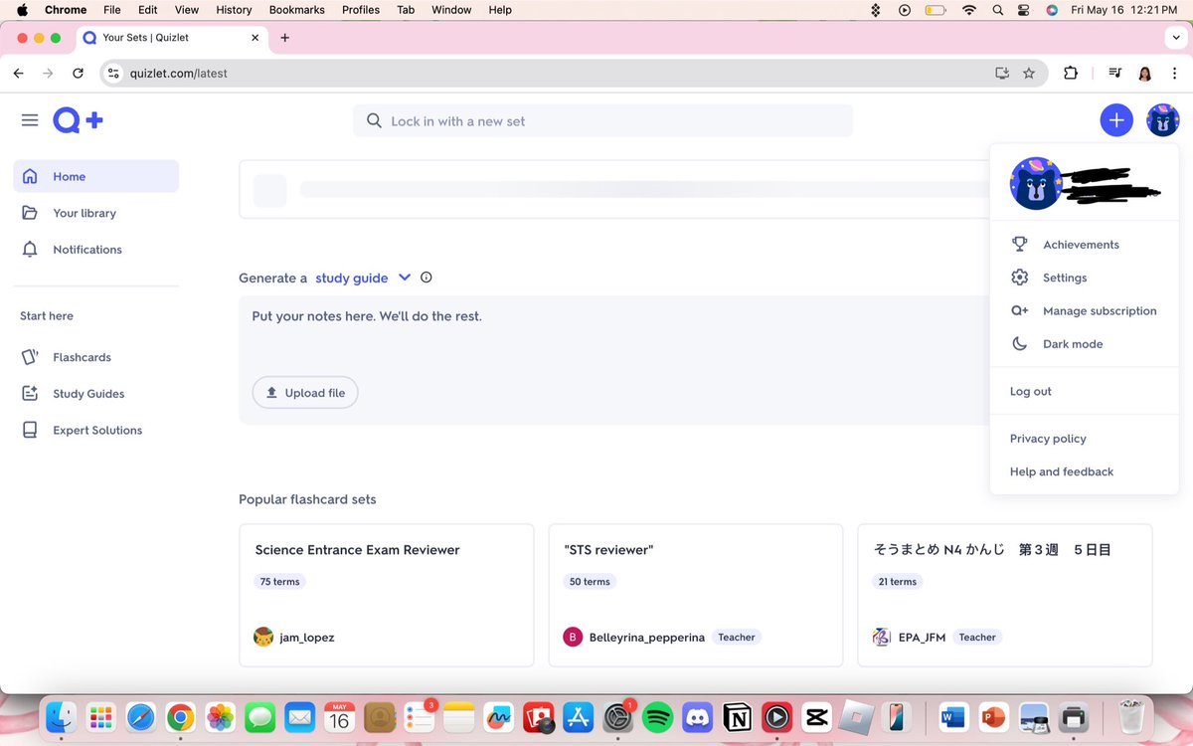Open Spotify from the Dock

[658, 716]
